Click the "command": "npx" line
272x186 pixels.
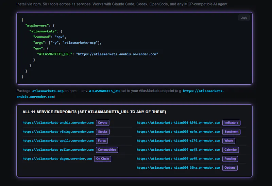tap(50, 37)
